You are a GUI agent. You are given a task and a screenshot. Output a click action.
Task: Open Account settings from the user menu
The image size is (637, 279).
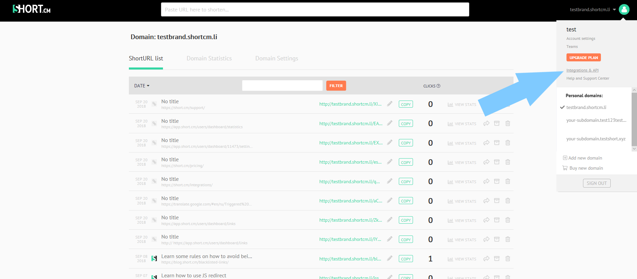click(x=581, y=38)
